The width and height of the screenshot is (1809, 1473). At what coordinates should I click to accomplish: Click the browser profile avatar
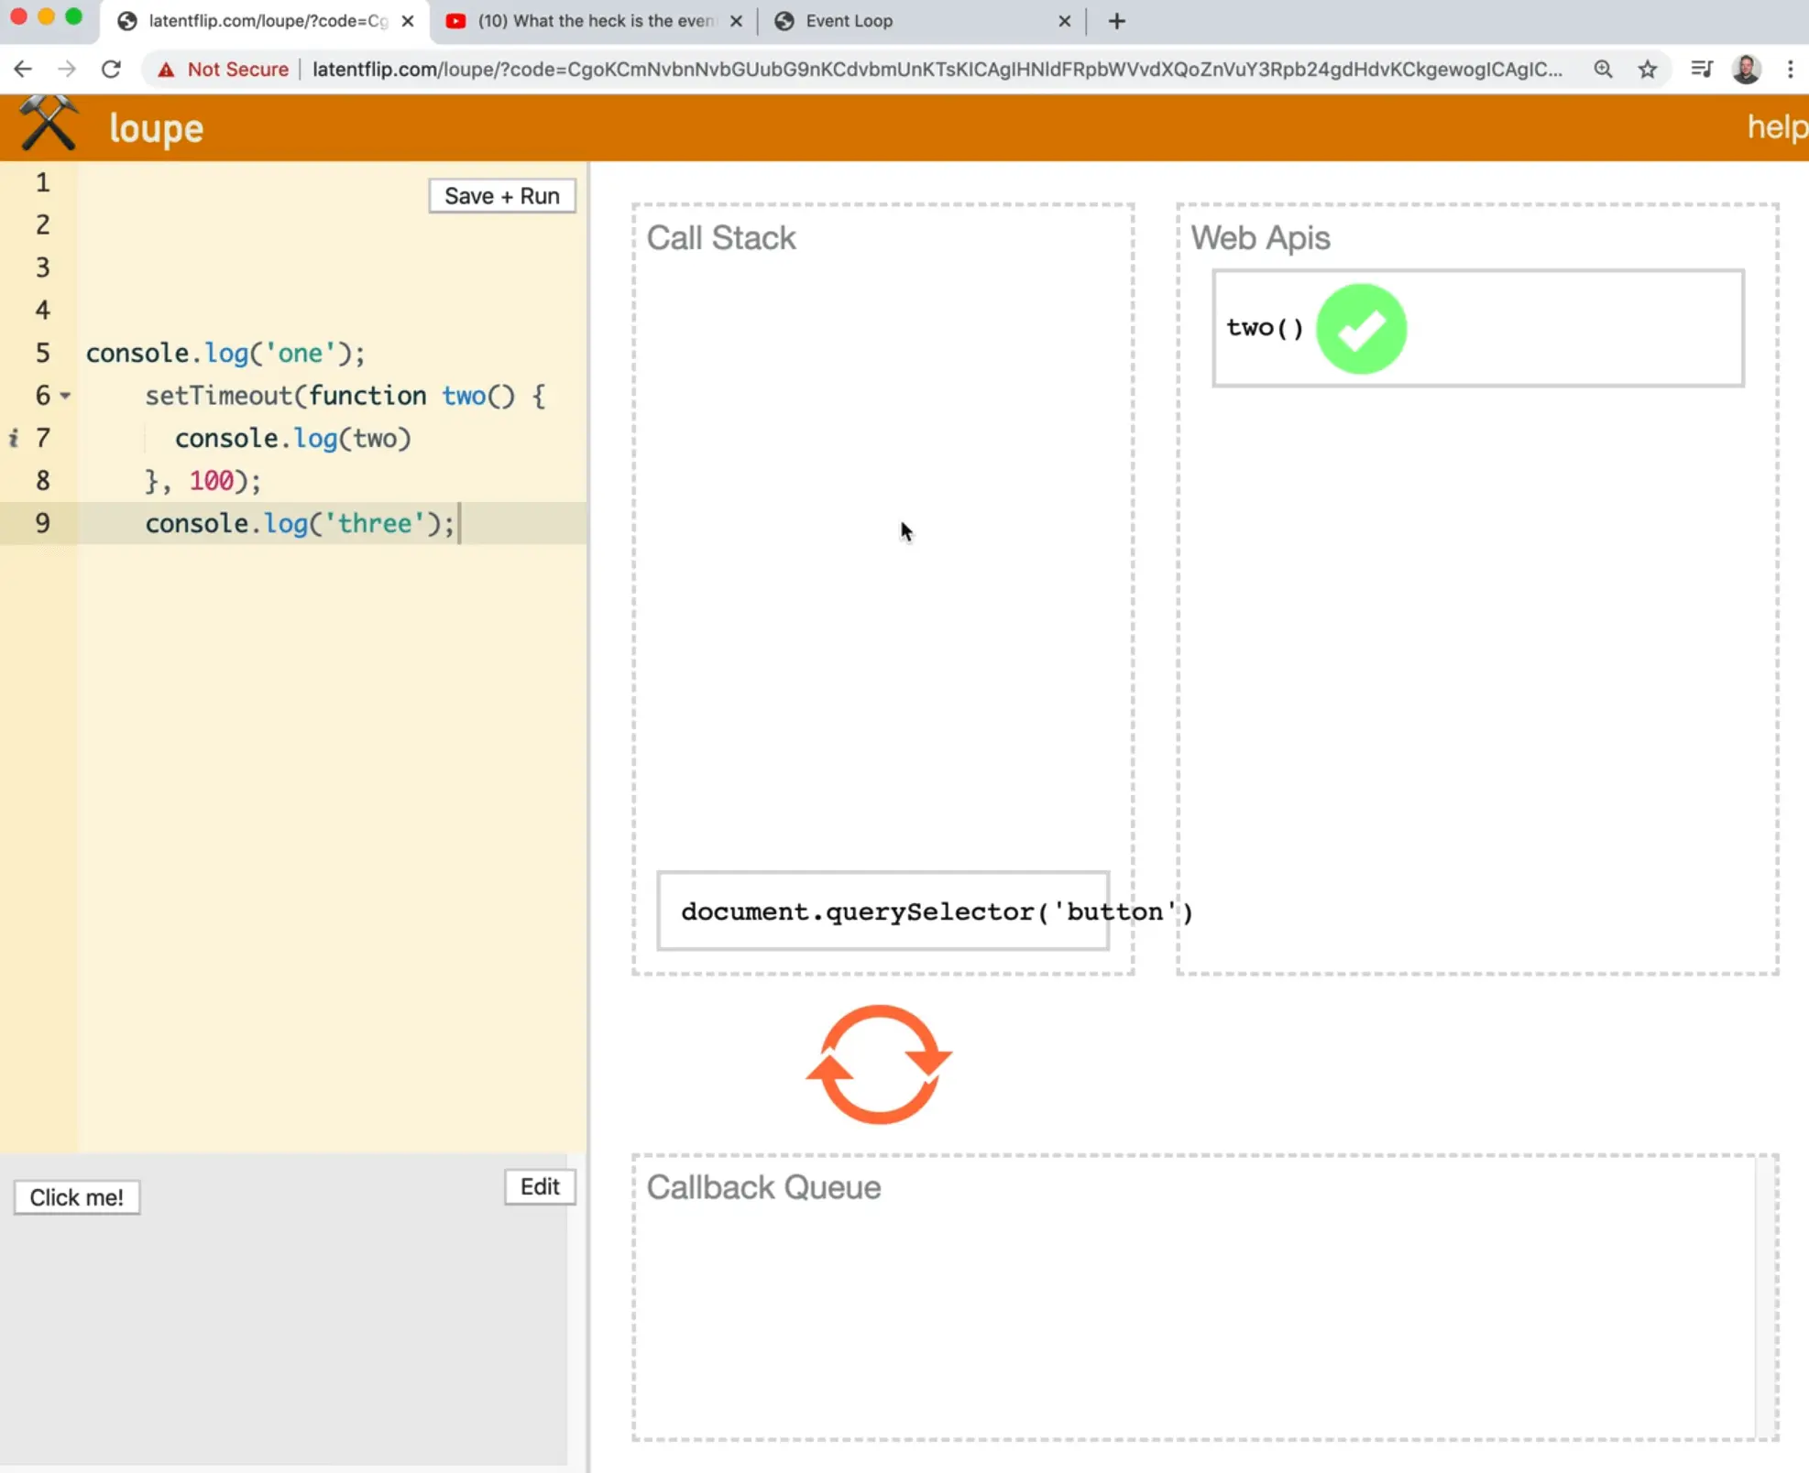click(x=1747, y=70)
